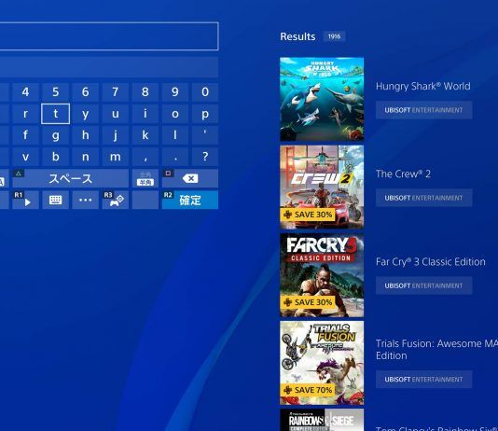This screenshot has width=498, height=431.
Task: Open Far Cry 3 Classic Edition cover
Action: 322,275
